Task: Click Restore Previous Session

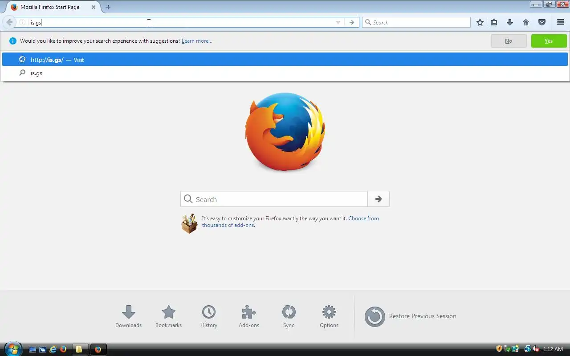Action: pos(411,316)
